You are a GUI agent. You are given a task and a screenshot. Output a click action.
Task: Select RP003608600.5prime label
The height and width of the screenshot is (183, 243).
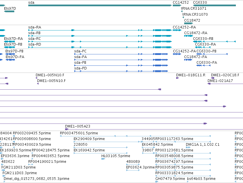(32, 139)
